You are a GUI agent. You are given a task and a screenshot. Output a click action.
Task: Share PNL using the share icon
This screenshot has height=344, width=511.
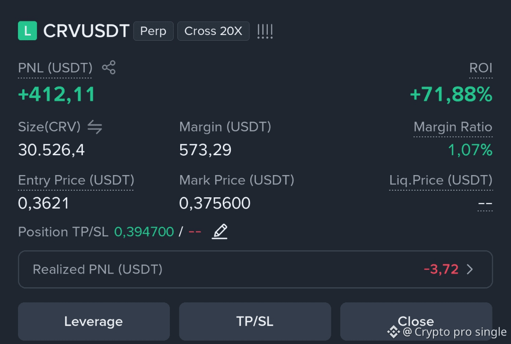click(109, 68)
